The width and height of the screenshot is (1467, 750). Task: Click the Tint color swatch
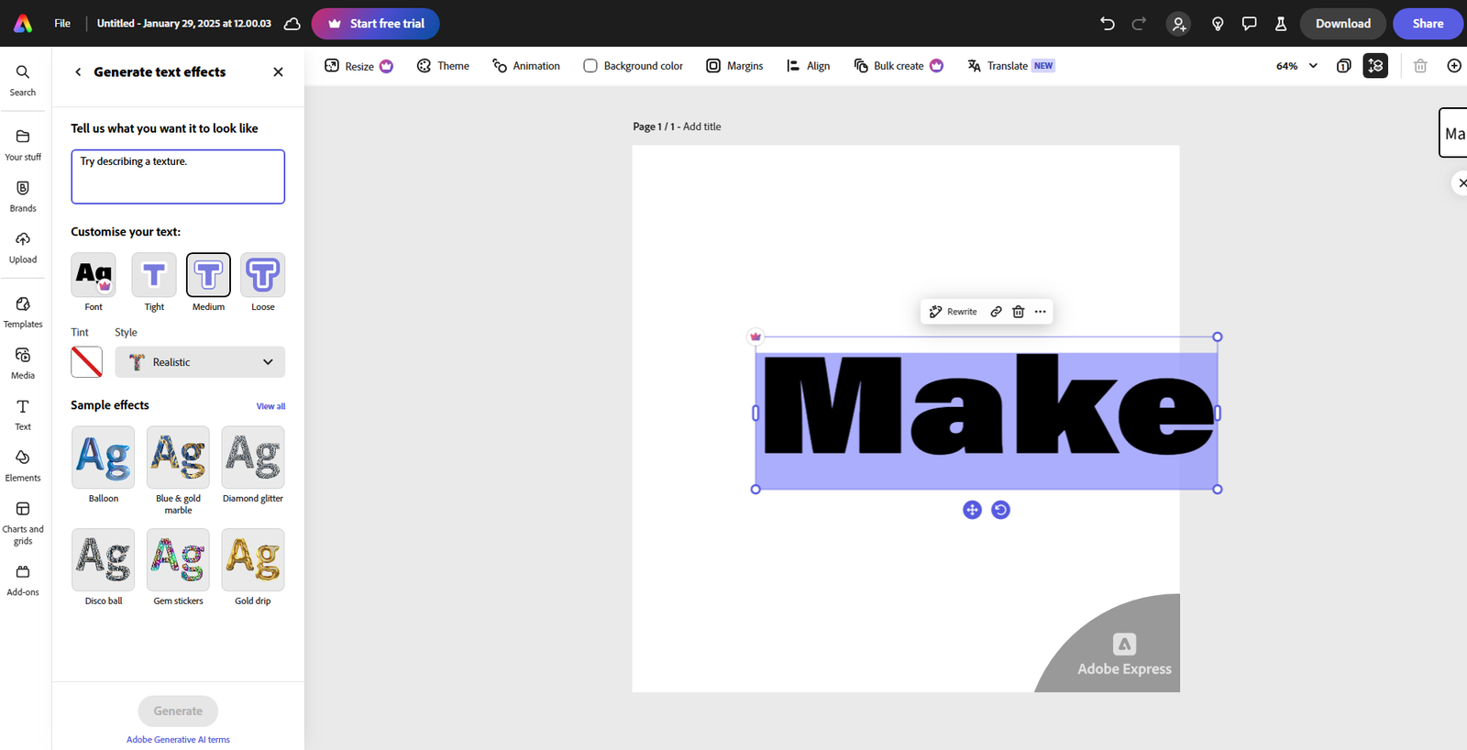tap(87, 362)
